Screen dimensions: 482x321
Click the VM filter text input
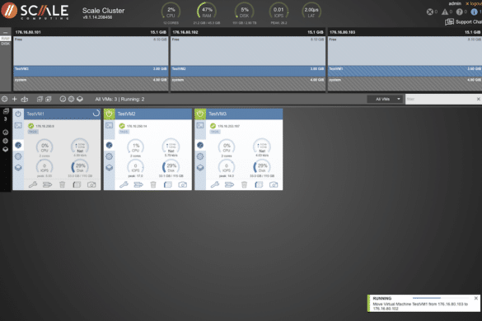click(440, 99)
